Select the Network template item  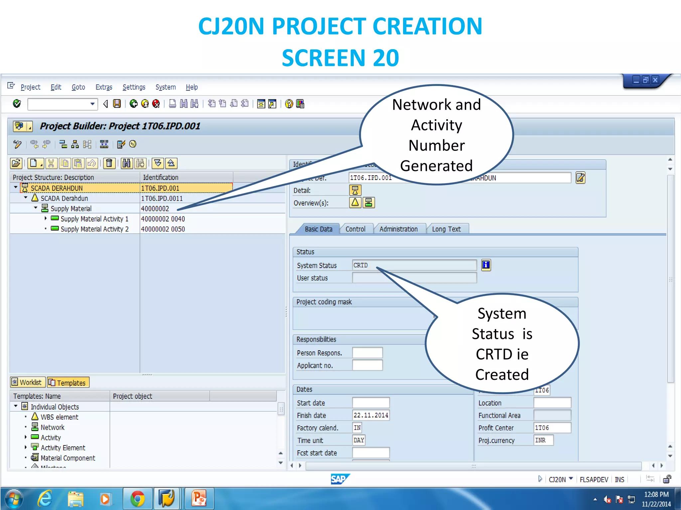52,427
